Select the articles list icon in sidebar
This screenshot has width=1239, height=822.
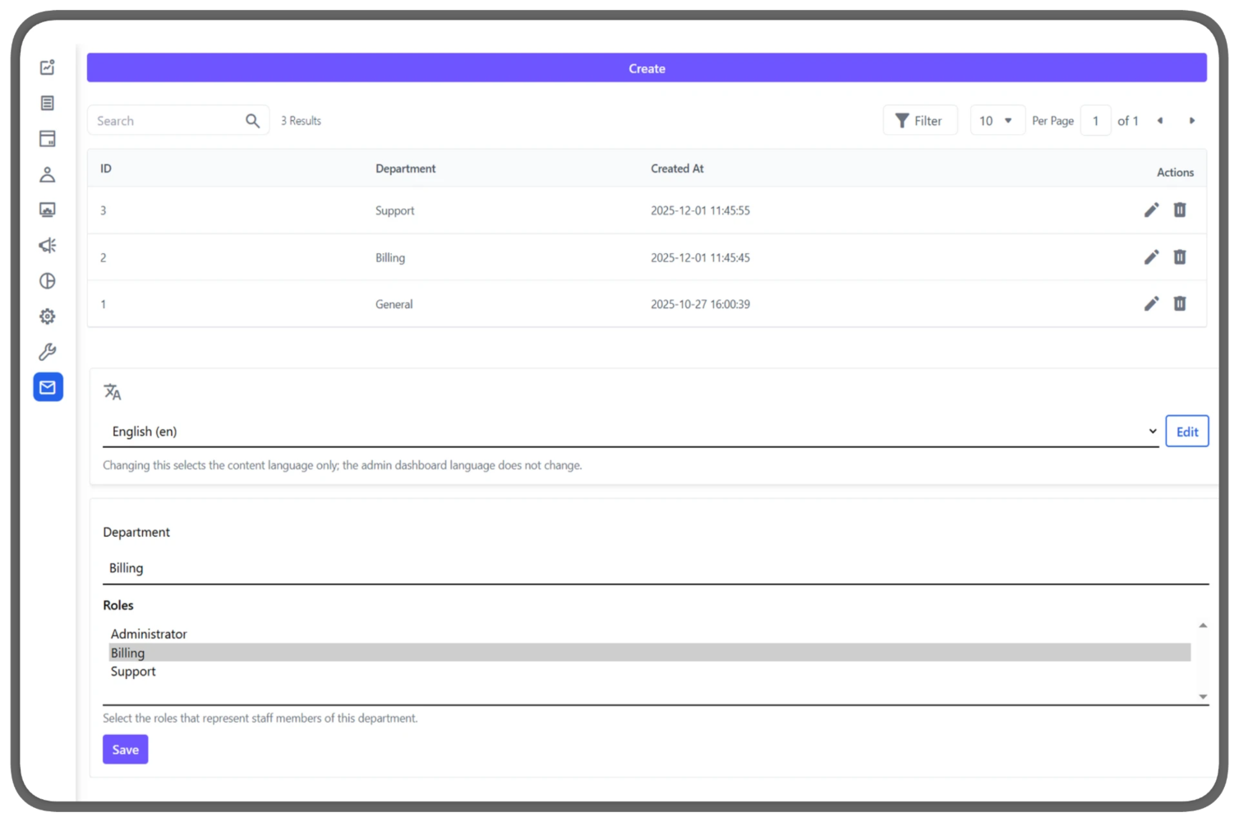[x=47, y=103]
